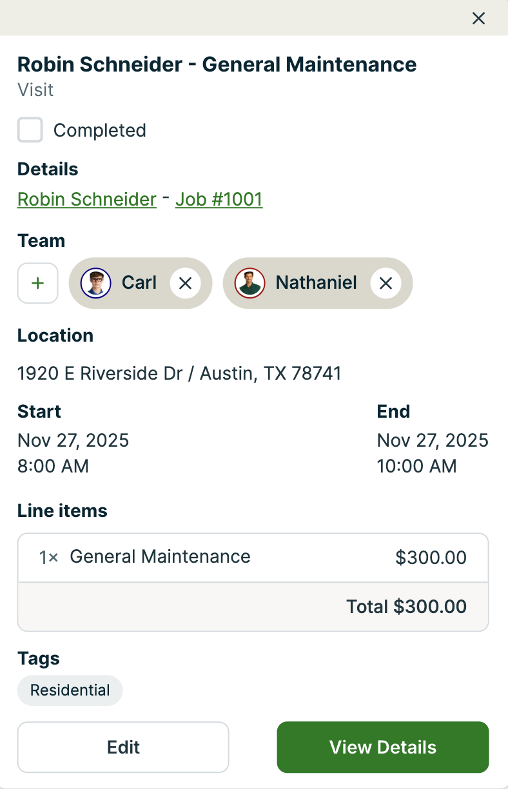Close the visit details panel
This screenshot has height=789, width=508.
click(x=478, y=18)
